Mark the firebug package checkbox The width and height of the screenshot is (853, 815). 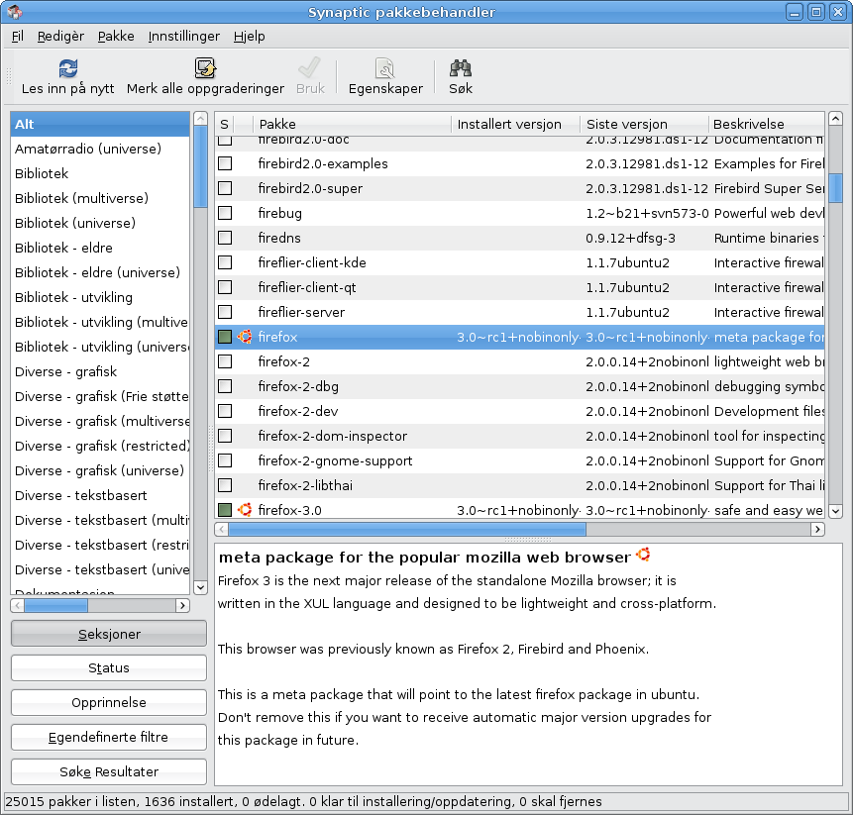click(225, 213)
